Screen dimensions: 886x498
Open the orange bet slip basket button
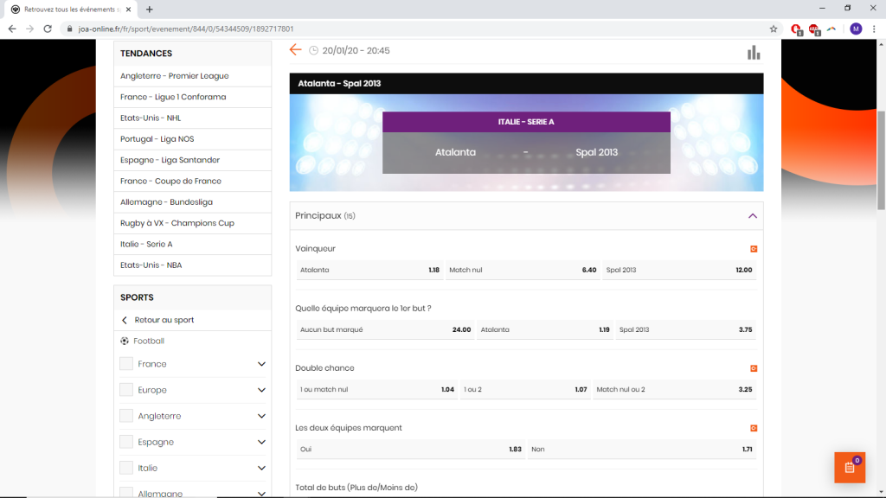tap(850, 468)
